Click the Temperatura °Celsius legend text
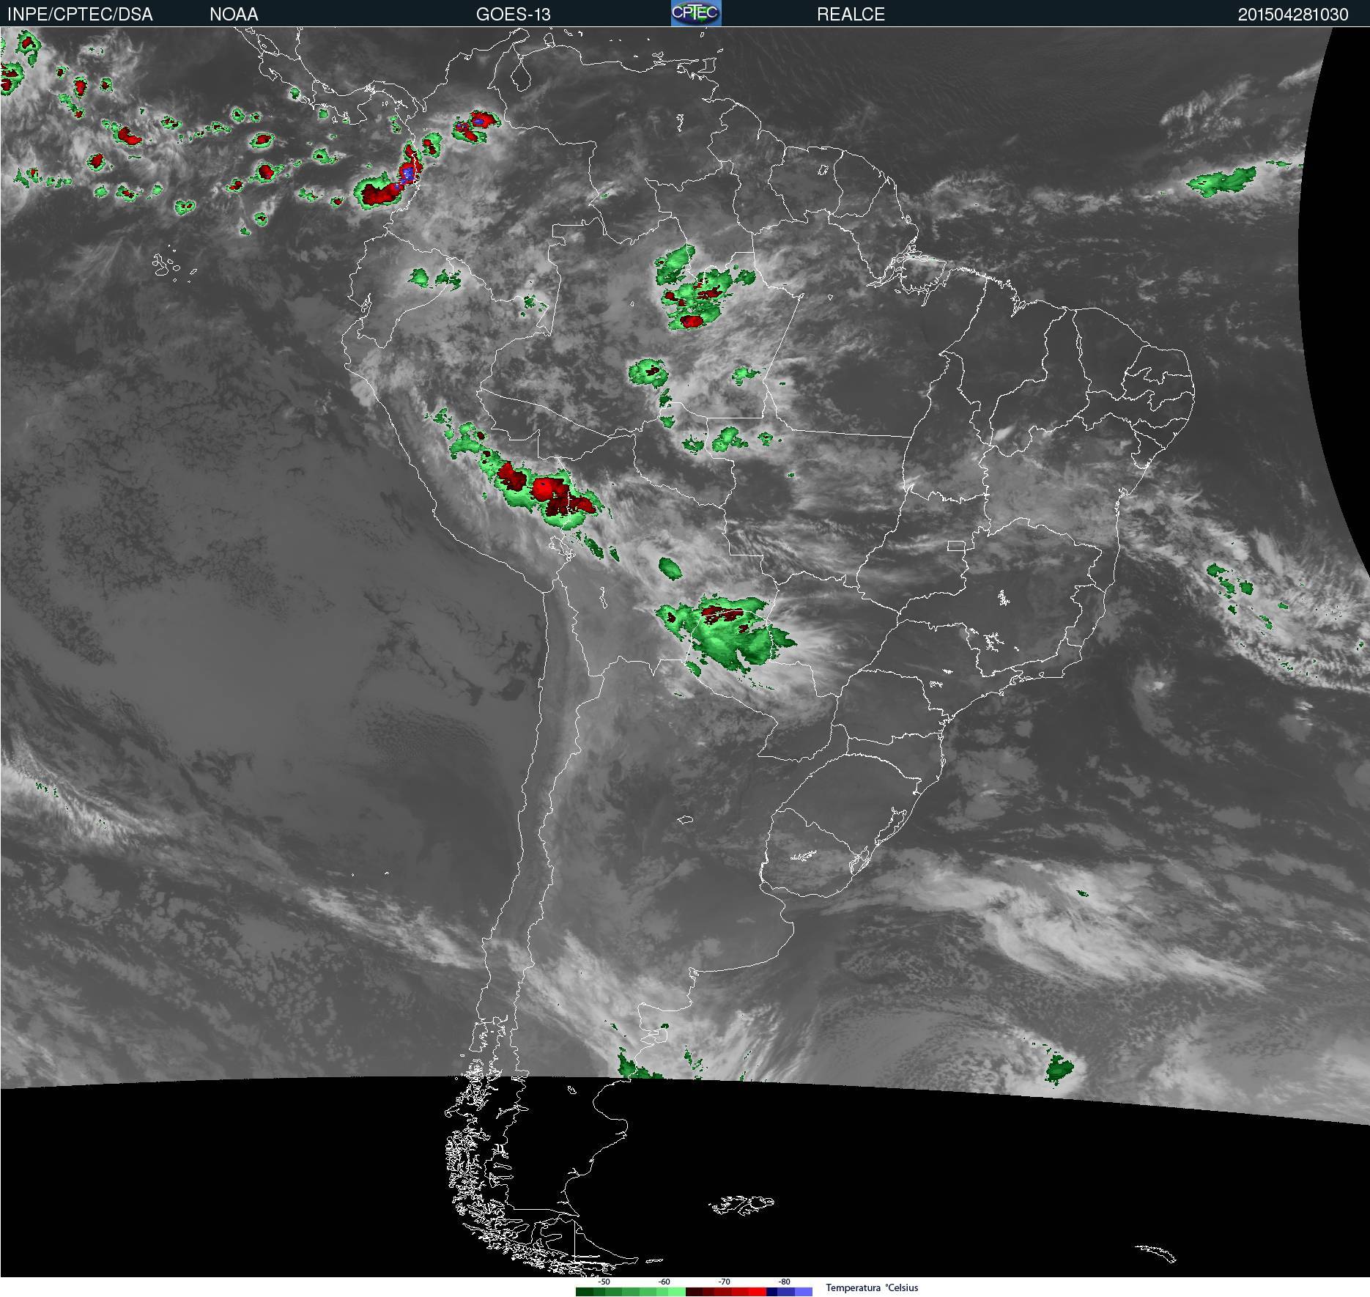Screen dimensions: 1370x1297 pyautogui.click(x=872, y=1287)
